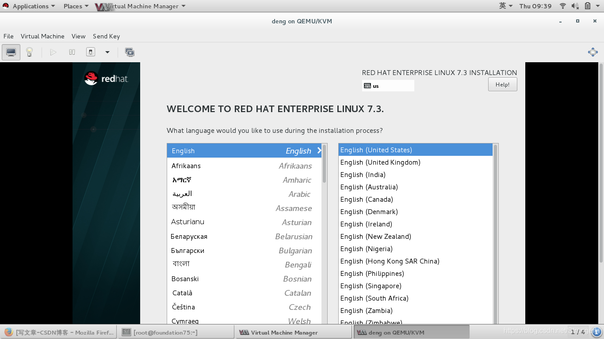Screen dimensions: 604x339
Task: Select English (United Kingdom) locale
Action: click(x=415, y=162)
